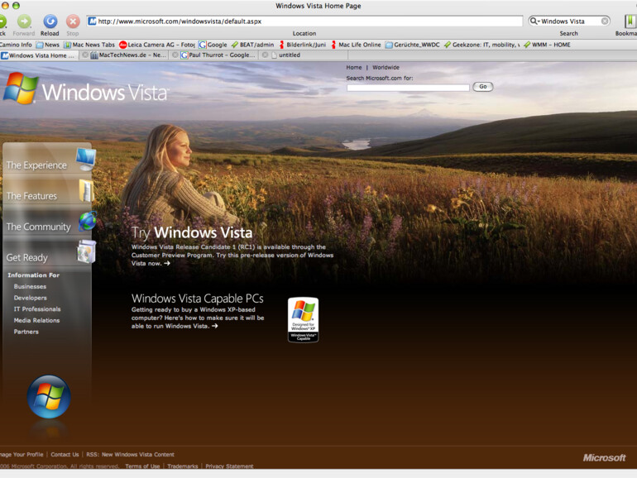The image size is (637, 478).
Task: Click the Windows Vista Capable sticker badge
Action: 303,320
